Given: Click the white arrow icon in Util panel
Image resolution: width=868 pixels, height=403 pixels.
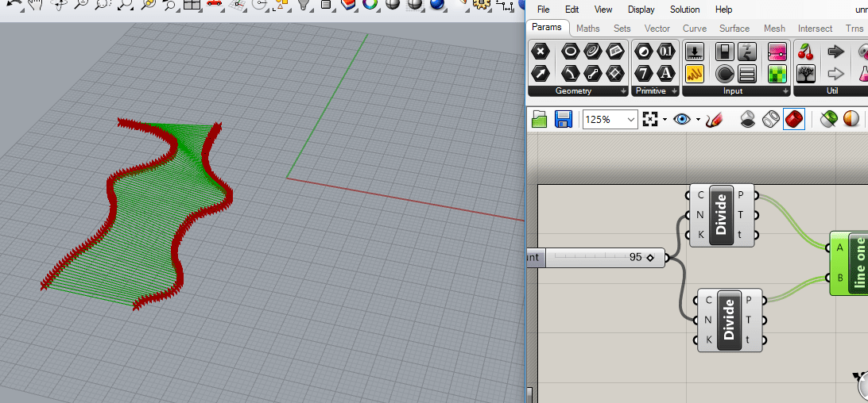Looking at the screenshot, I should [x=836, y=72].
